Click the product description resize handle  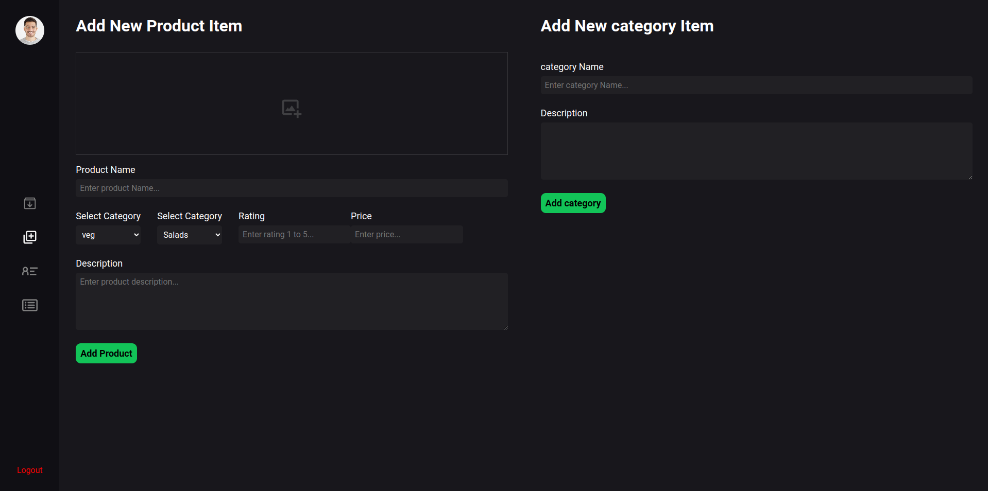click(x=505, y=327)
